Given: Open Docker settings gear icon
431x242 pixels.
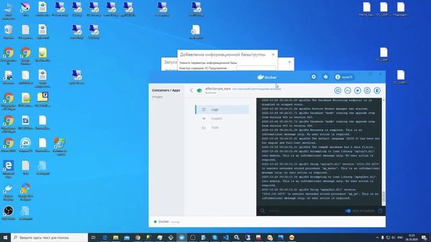Looking at the screenshot, I should click(x=314, y=77).
